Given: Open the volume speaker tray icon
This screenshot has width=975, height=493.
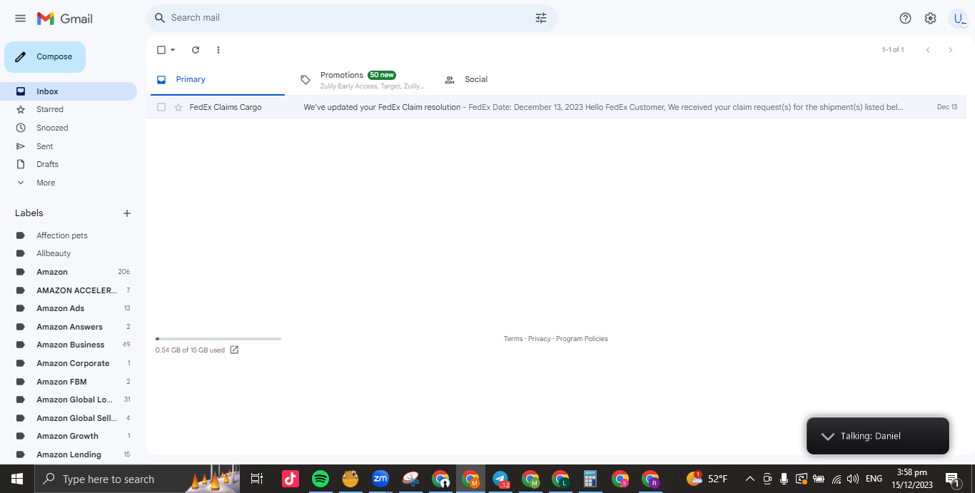Looking at the screenshot, I should coord(852,479).
